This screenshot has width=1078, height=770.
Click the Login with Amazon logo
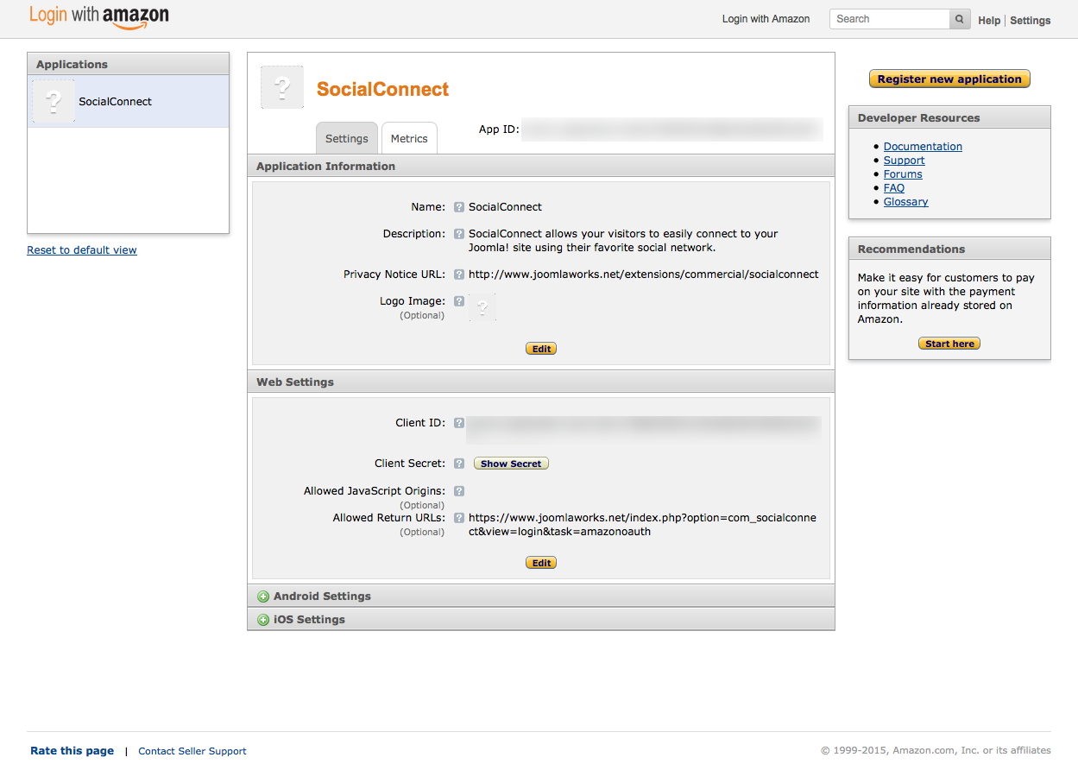[x=99, y=17]
